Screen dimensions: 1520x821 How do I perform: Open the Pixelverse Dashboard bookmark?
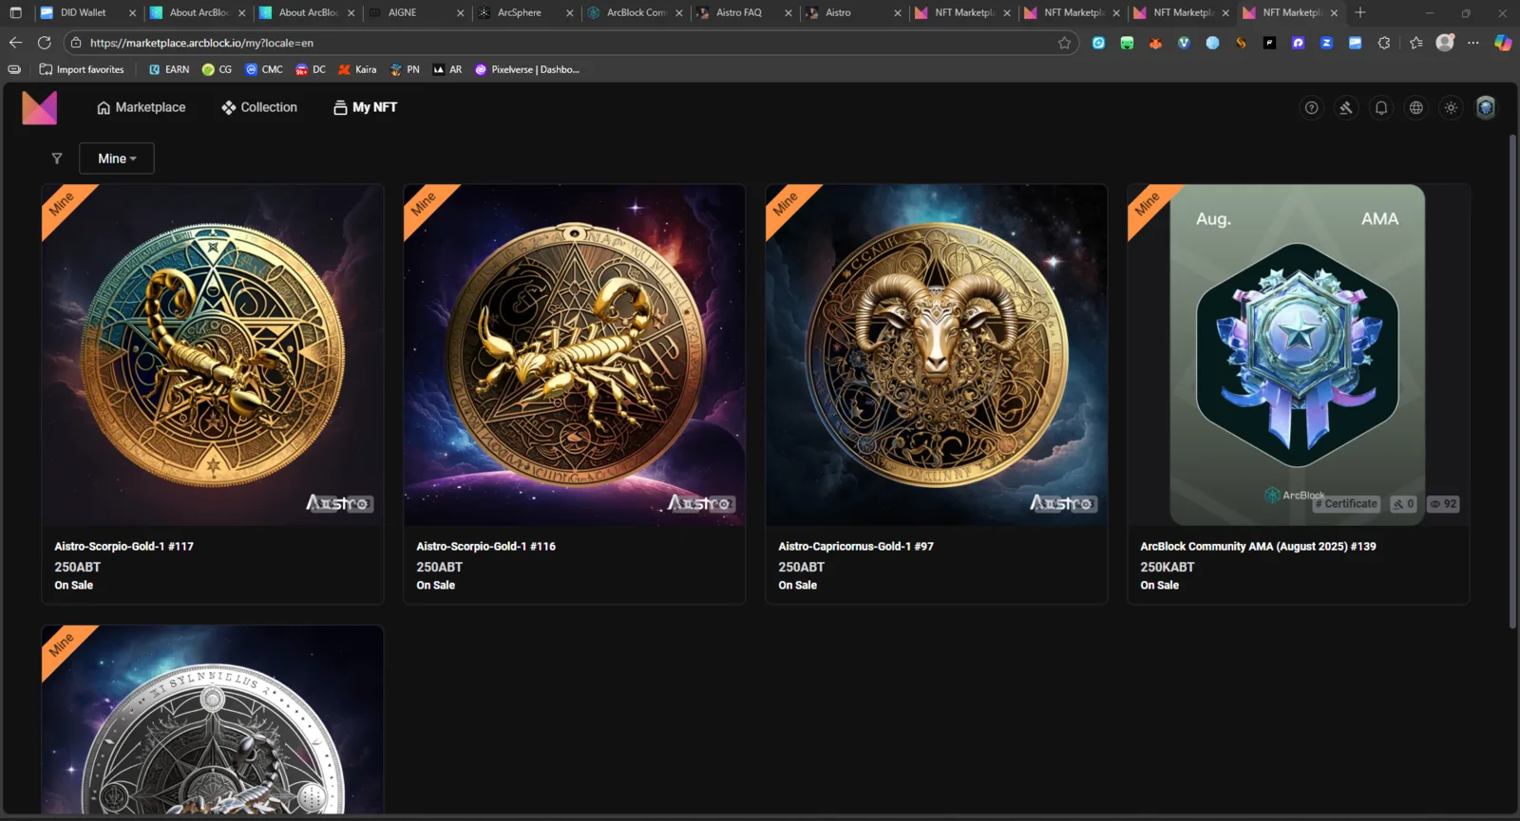tap(527, 69)
